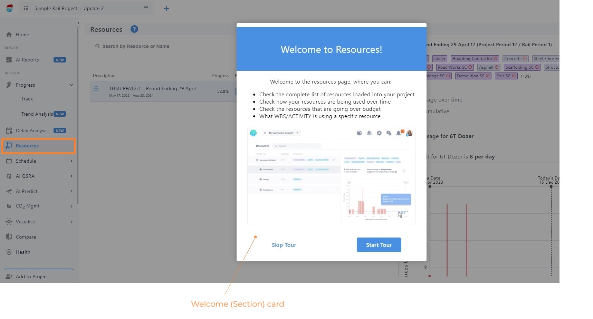Expand the Visualise submenu chevron
The image size is (593, 319).
[71, 222]
